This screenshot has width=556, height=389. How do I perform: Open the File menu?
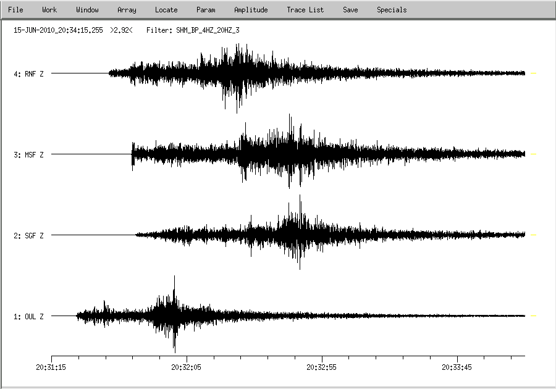(15, 10)
